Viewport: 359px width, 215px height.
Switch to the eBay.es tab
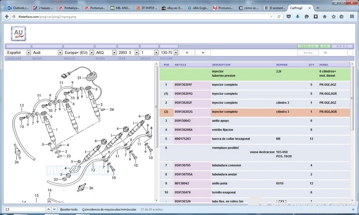pyautogui.click(x=172, y=8)
